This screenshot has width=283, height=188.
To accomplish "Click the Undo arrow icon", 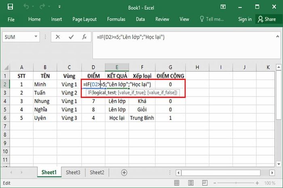I will click(x=26, y=7).
